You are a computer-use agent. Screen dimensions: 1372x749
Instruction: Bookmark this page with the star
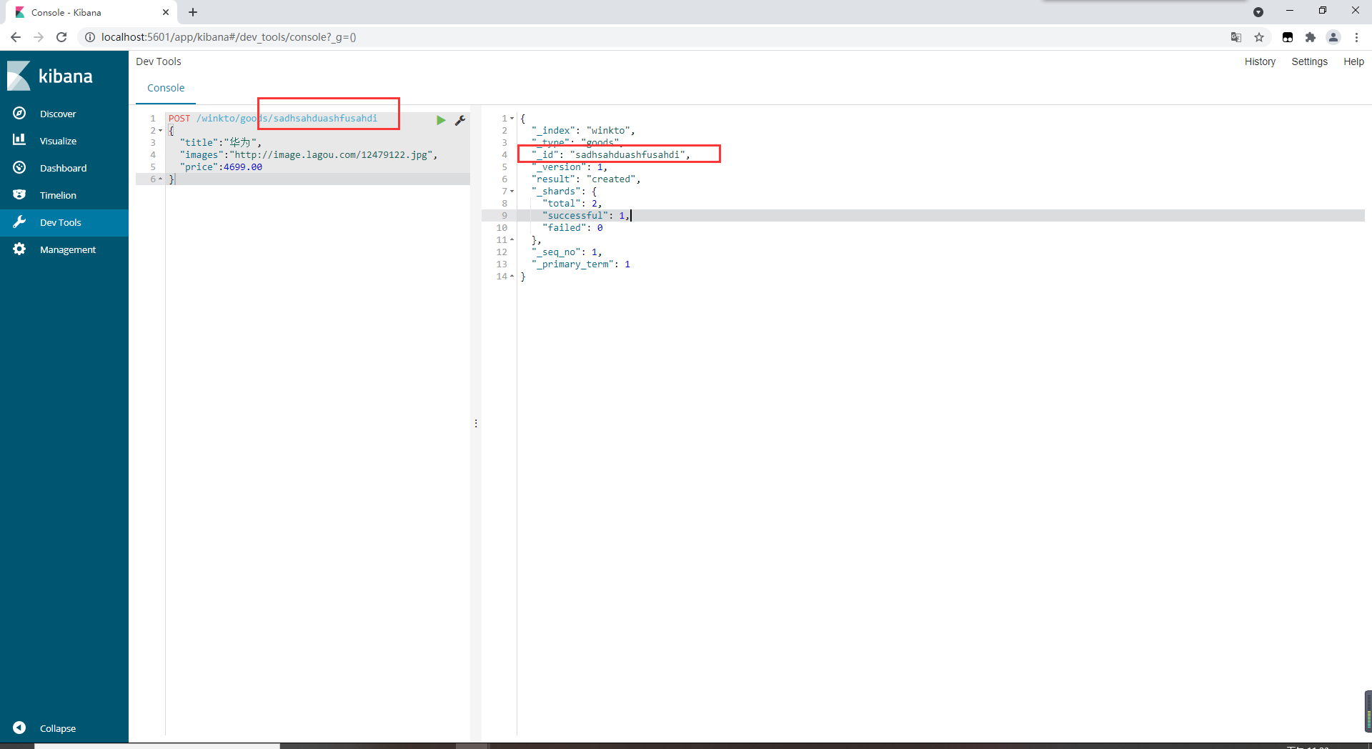click(1259, 37)
